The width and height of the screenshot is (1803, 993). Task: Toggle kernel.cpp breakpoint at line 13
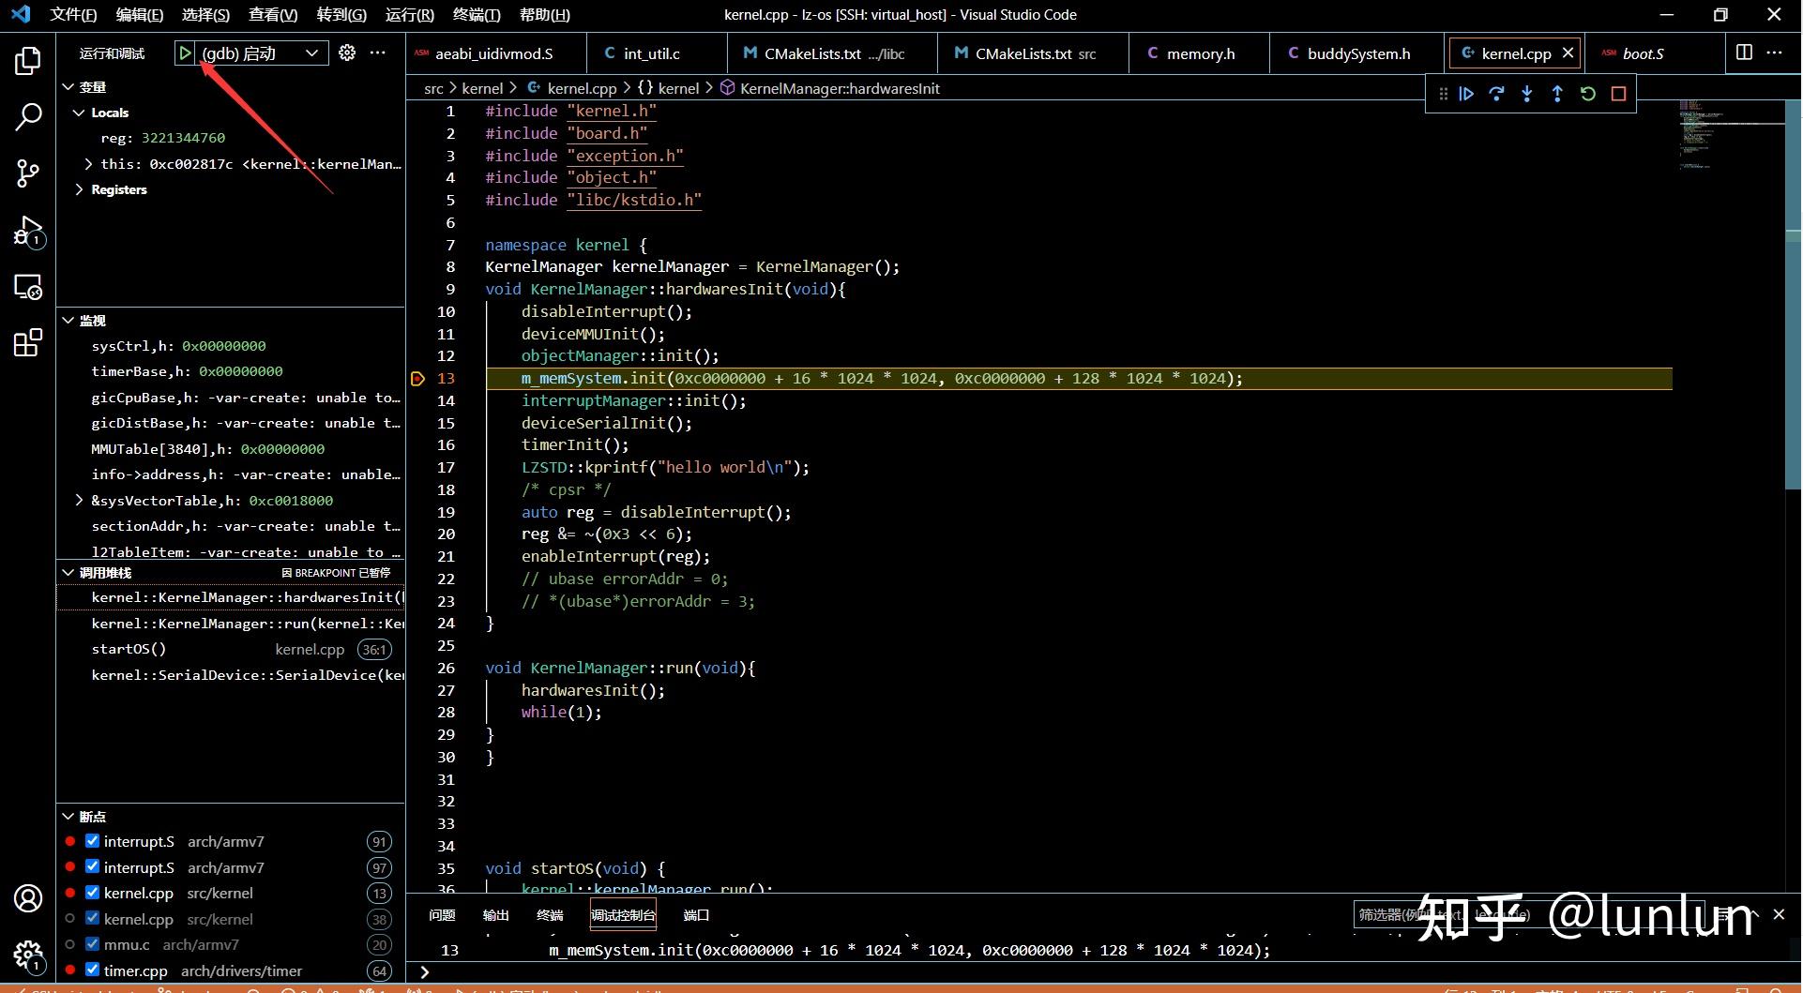(92, 893)
